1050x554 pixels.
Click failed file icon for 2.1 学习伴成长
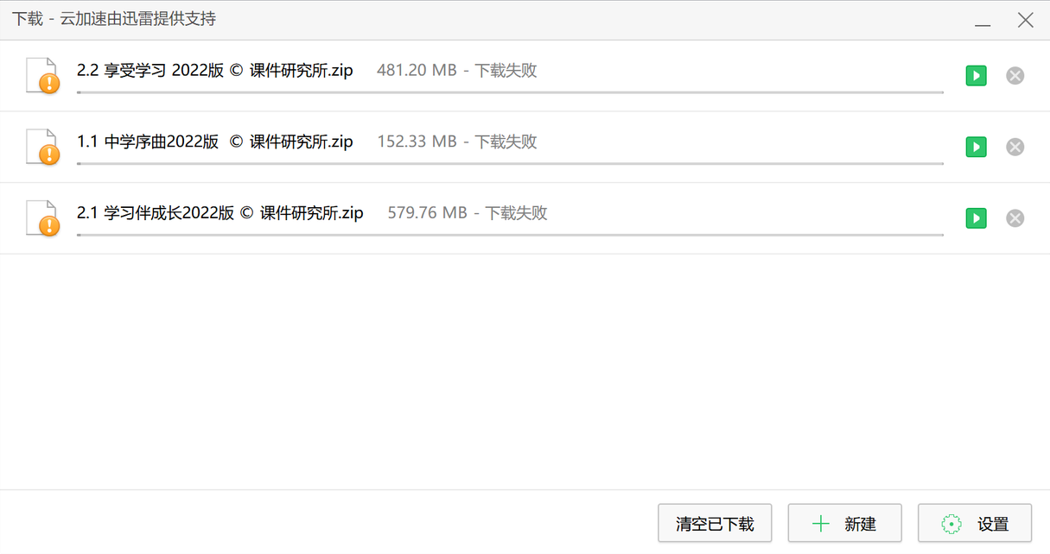tap(42, 217)
